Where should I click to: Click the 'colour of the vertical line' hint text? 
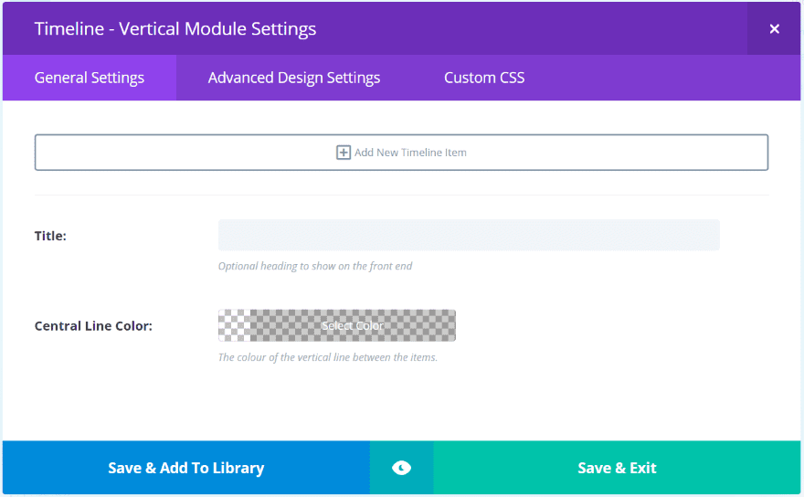click(328, 357)
